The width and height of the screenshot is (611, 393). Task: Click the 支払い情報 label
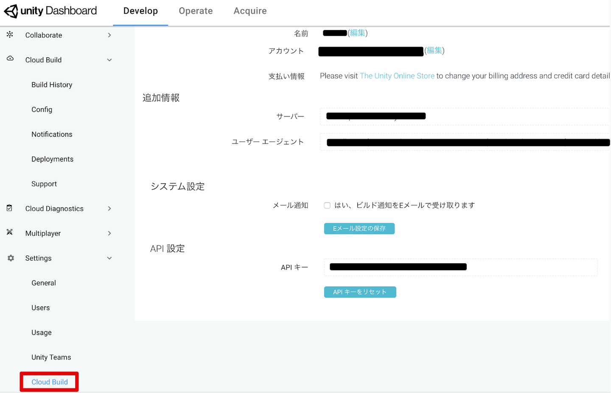[286, 76]
